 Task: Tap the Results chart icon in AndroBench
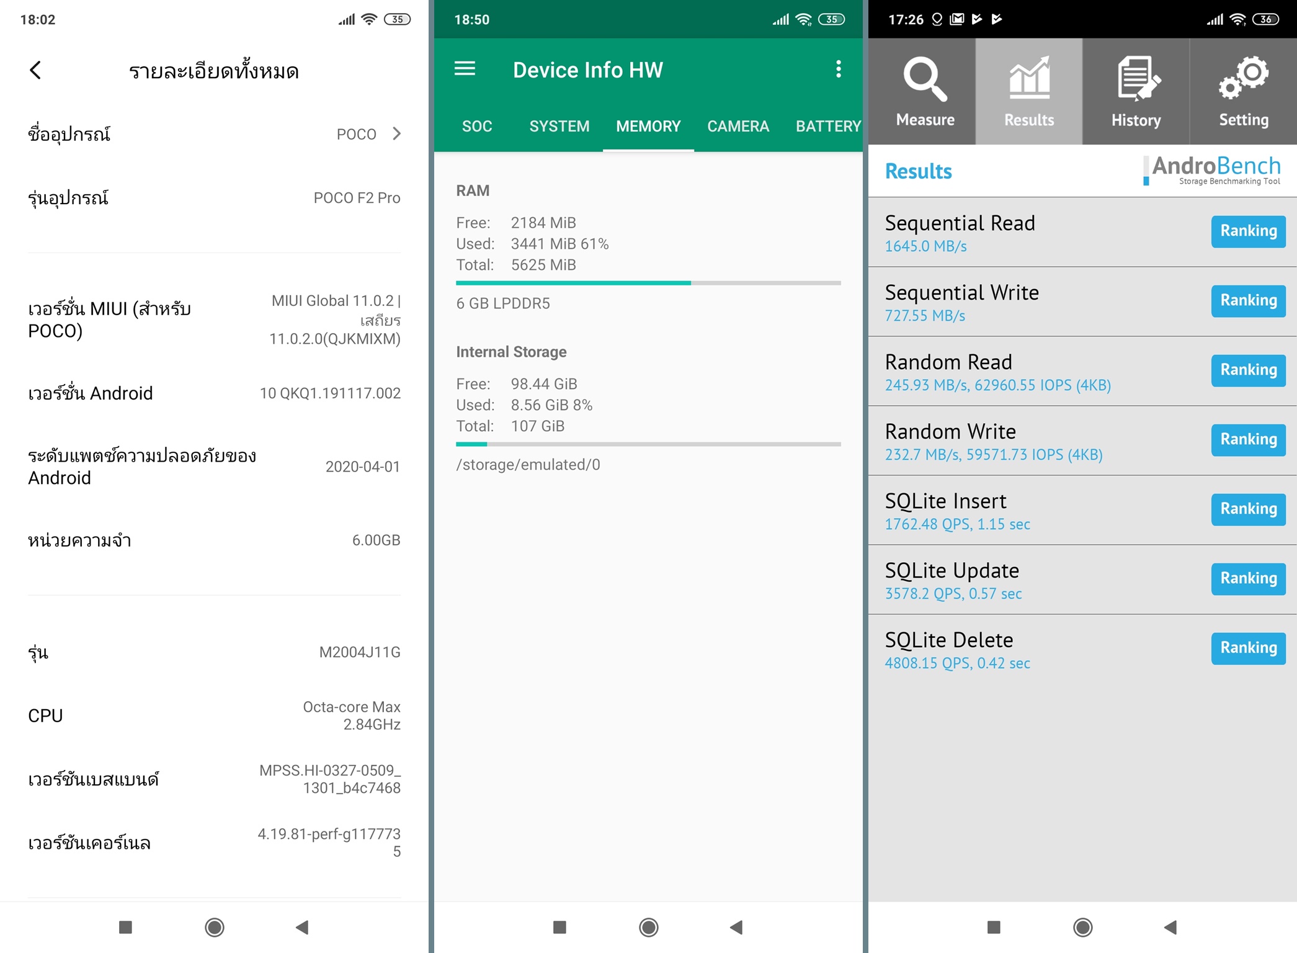(1029, 79)
